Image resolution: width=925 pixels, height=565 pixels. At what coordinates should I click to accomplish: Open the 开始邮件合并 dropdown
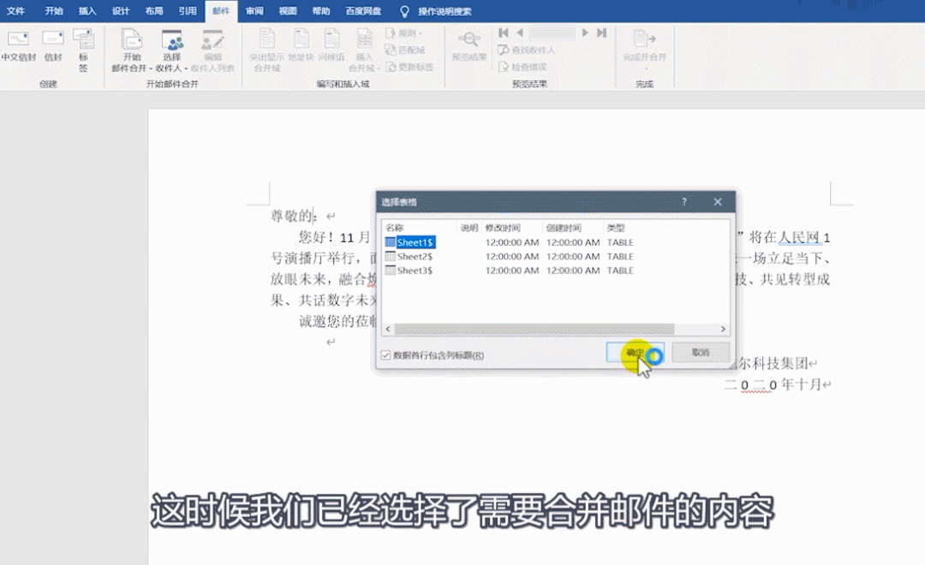point(131,51)
